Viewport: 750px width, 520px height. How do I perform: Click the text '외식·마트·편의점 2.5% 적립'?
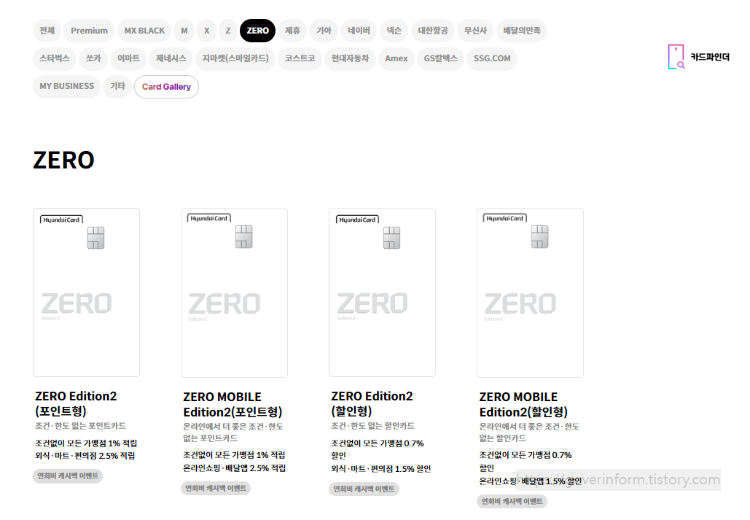85,456
